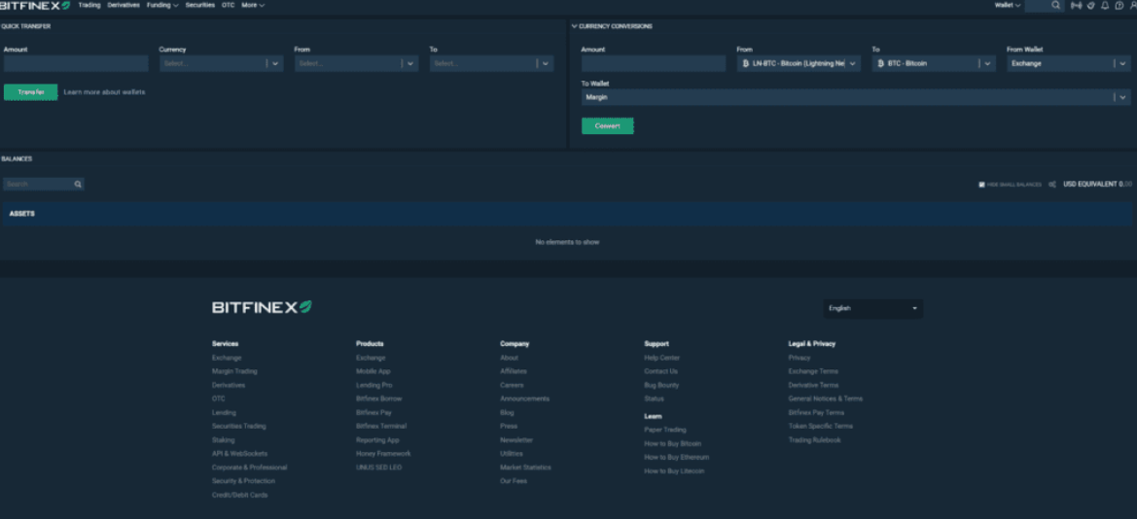The height and width of the screenshot is (519, 1137).
Task: Open the From Wallet Exchange dropdown
Action: [1069, 64]
